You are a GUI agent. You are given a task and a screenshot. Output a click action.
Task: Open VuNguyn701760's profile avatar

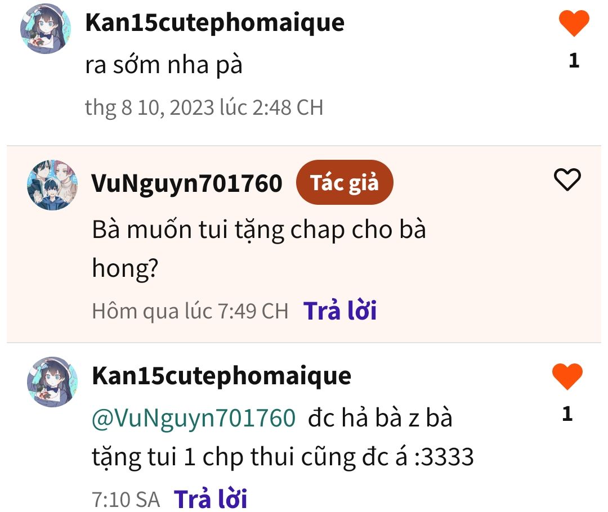52,185
